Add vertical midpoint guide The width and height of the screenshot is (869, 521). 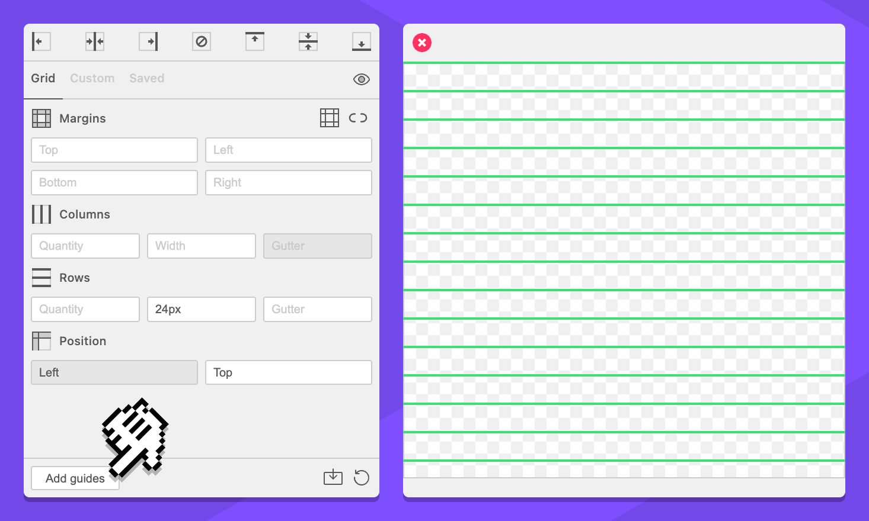(95, 41)
